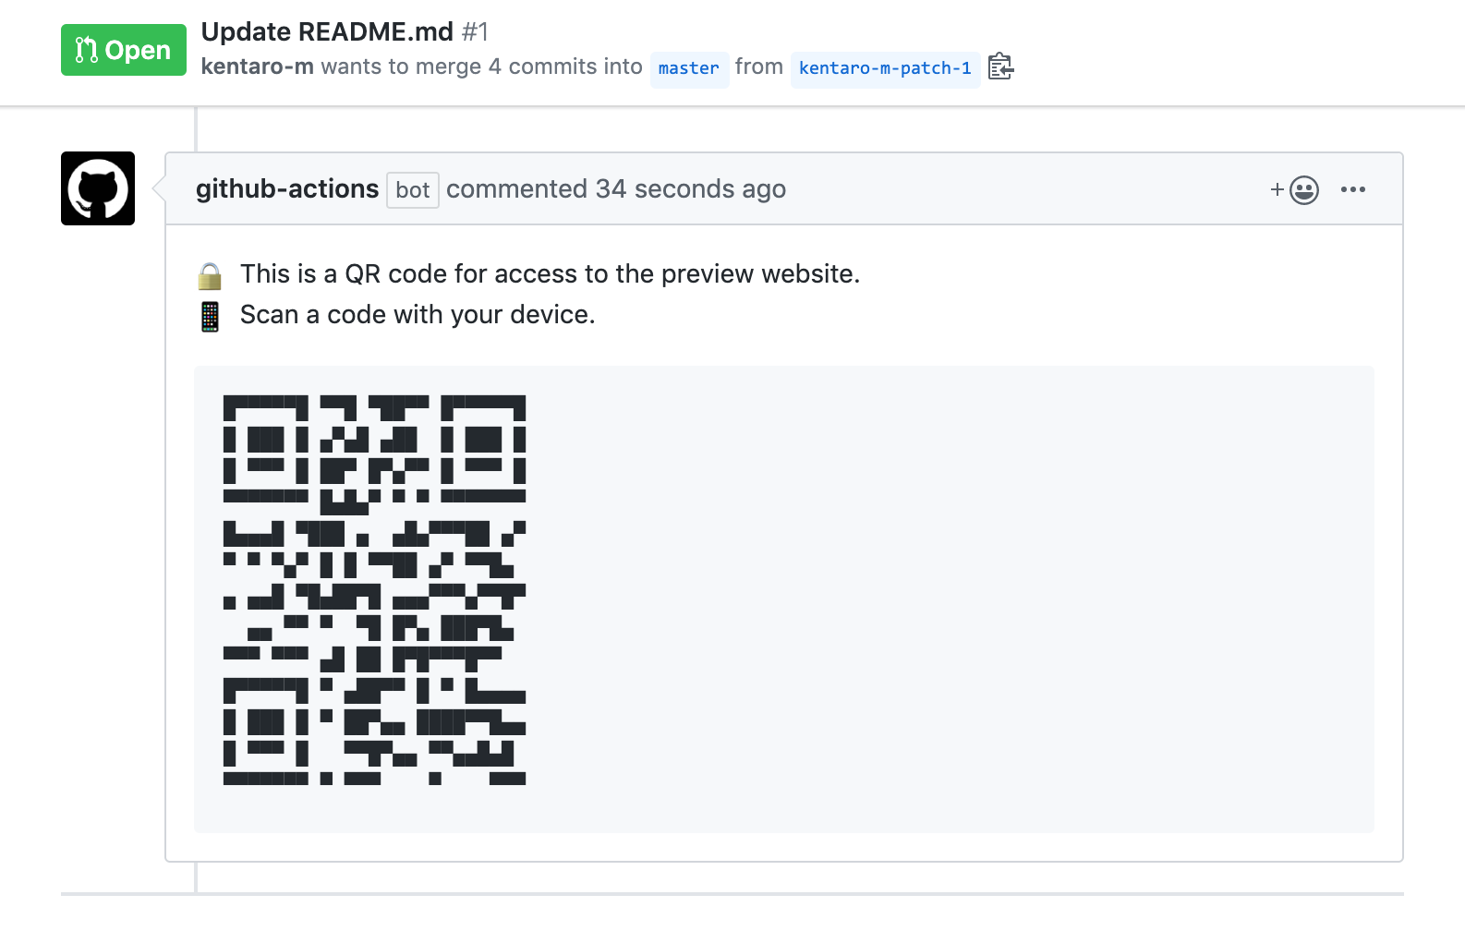This screenshot has width=1465, height=931.
Task: Open the master branch link
Action: point(689,68)
